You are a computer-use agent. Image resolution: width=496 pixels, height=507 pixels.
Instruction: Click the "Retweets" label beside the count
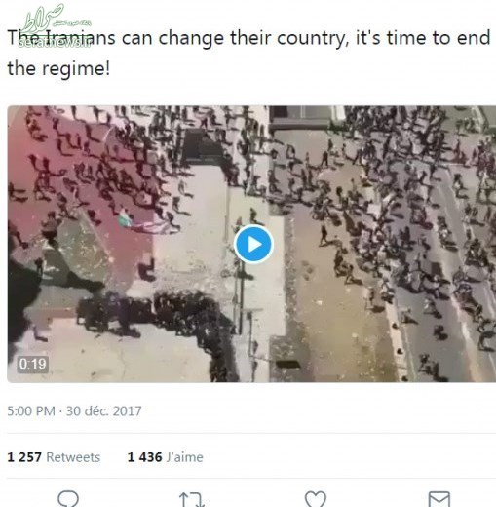coord(73,457)
